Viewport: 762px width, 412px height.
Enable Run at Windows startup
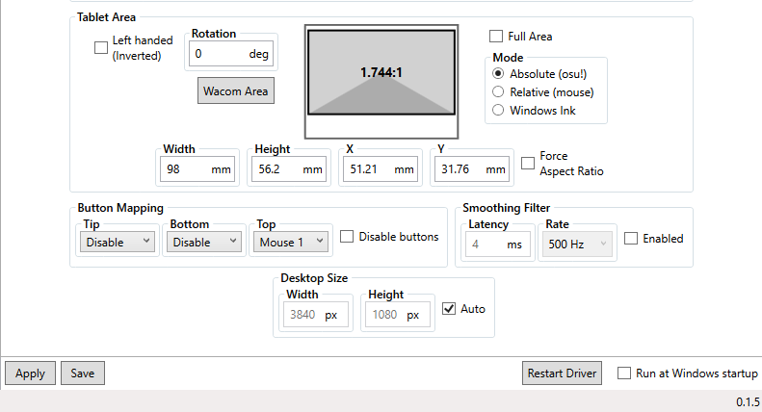pos(624,373)
